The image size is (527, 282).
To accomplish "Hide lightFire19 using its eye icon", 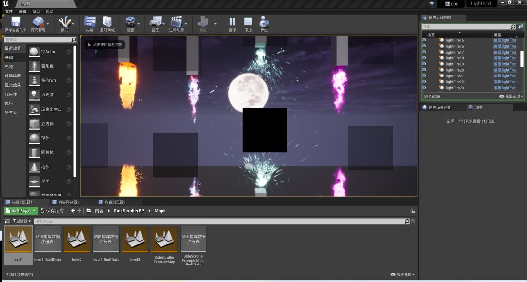I will pos(424,64).
